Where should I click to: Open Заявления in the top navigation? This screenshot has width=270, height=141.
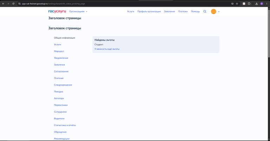(169, 12)
